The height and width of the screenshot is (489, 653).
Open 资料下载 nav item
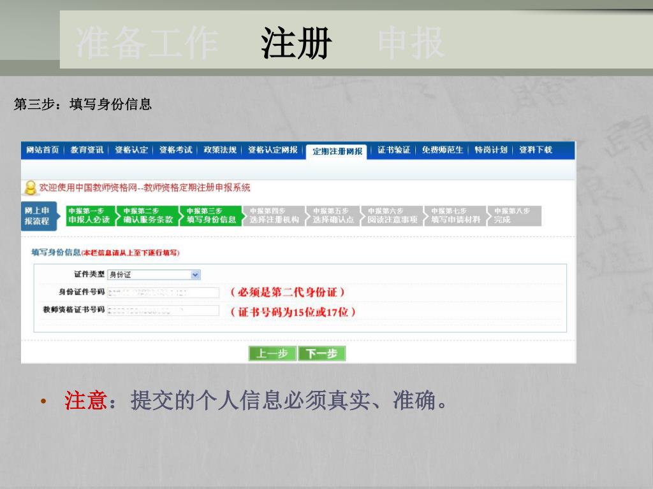(535, 150)
